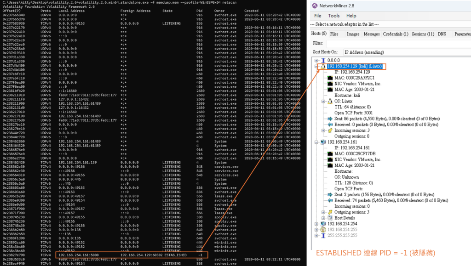Viewport: 471px width, 266px height.
Task: Switch to the Images tab
Action: pyautogui.click(x=353, y=34)
